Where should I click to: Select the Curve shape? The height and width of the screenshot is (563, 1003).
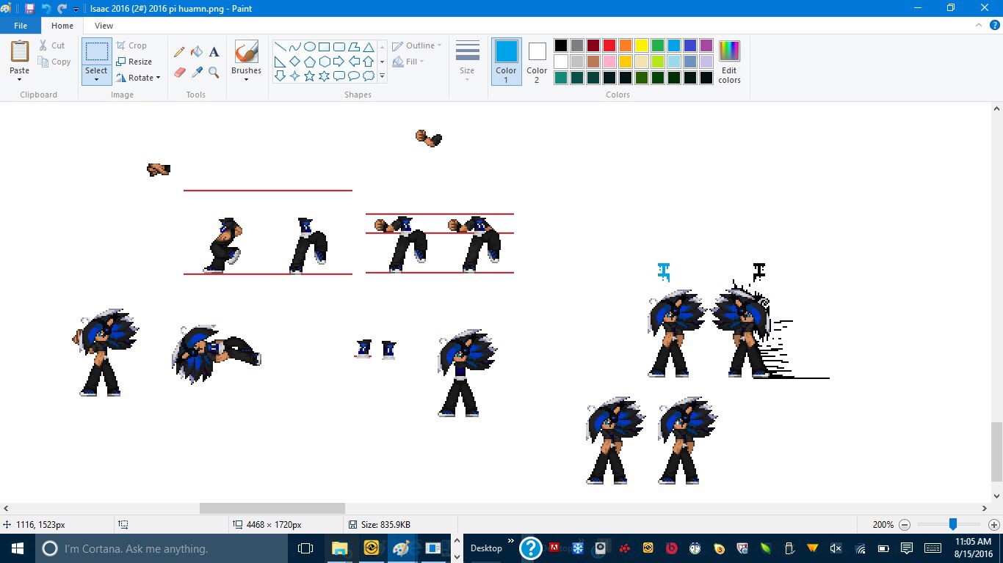[x=294, y=47]
